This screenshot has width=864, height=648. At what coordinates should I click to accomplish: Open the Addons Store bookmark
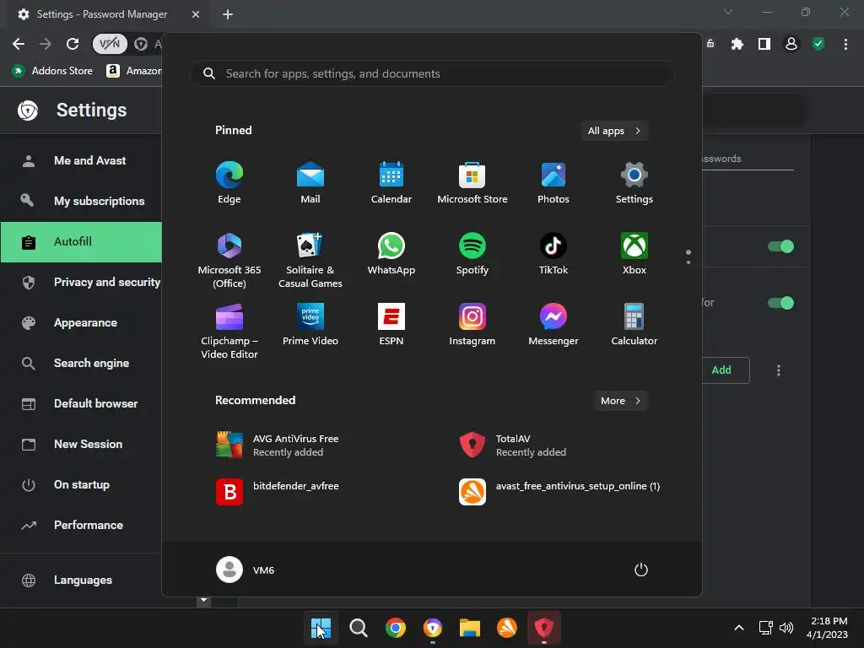(53, 71)
